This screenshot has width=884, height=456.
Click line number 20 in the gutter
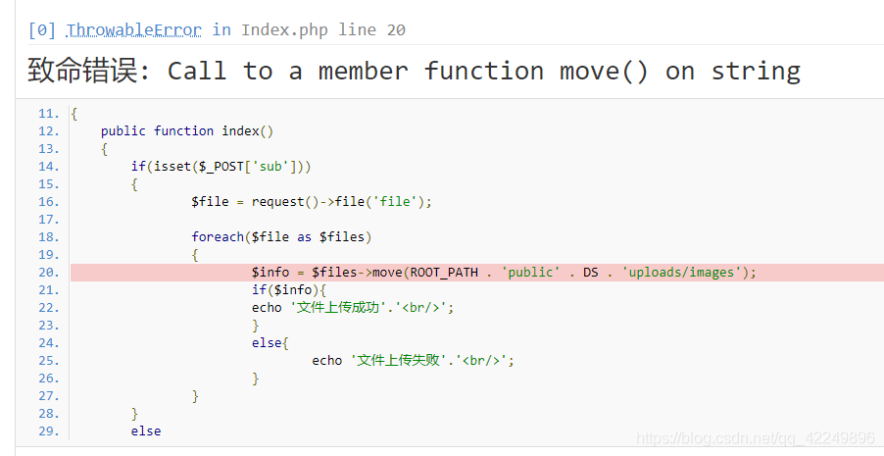[48, 272]
